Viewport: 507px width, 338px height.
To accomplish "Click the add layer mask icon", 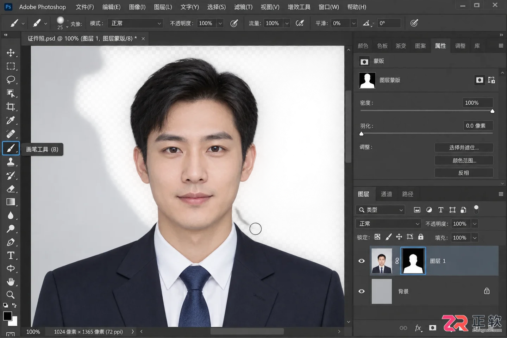I will pyautogui.click(x=433, y=328).
